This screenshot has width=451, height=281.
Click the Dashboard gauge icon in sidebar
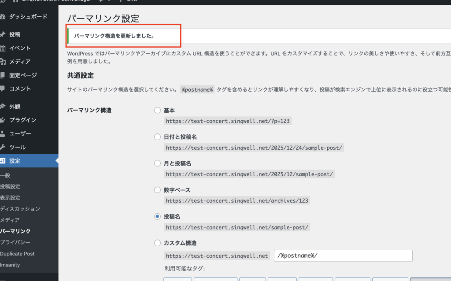[3, 17]
